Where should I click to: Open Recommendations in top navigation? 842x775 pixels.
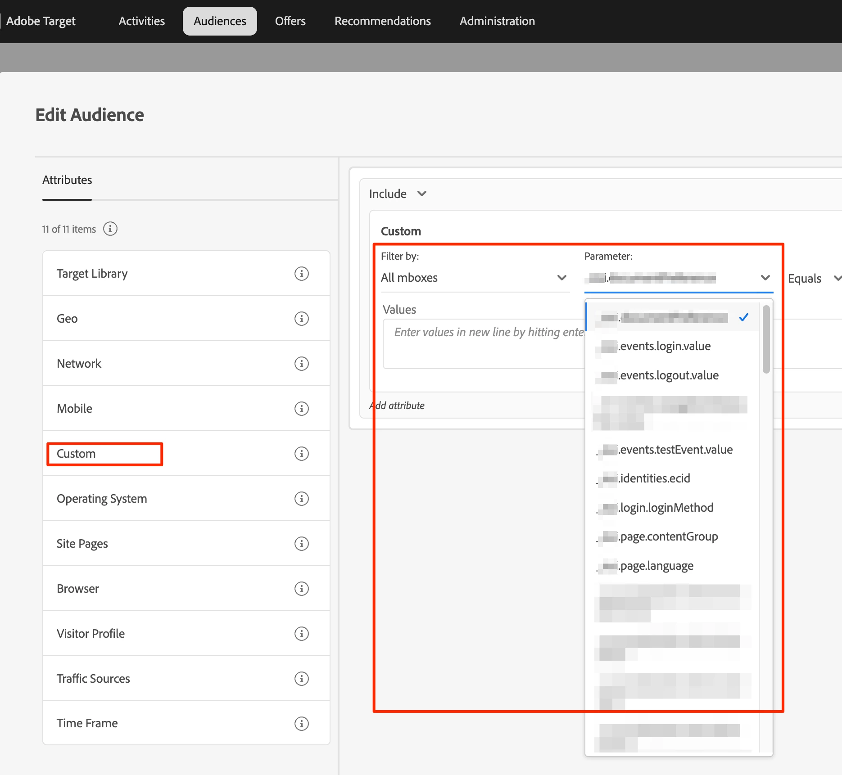point(383,21)
